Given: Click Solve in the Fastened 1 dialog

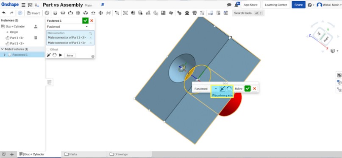Looking at the screenshot, I should [70, 55].
